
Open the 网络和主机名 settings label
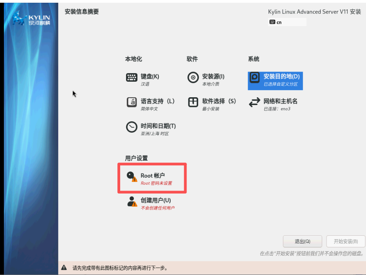[x=280, y=101]
